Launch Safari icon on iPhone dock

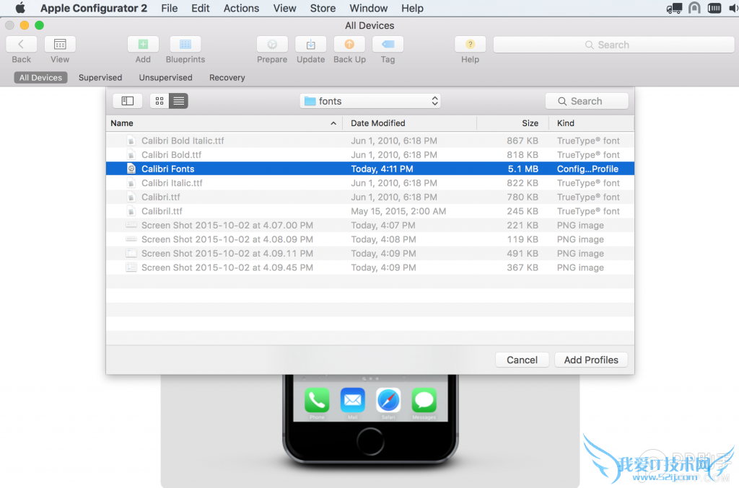[x=388, y=400]
